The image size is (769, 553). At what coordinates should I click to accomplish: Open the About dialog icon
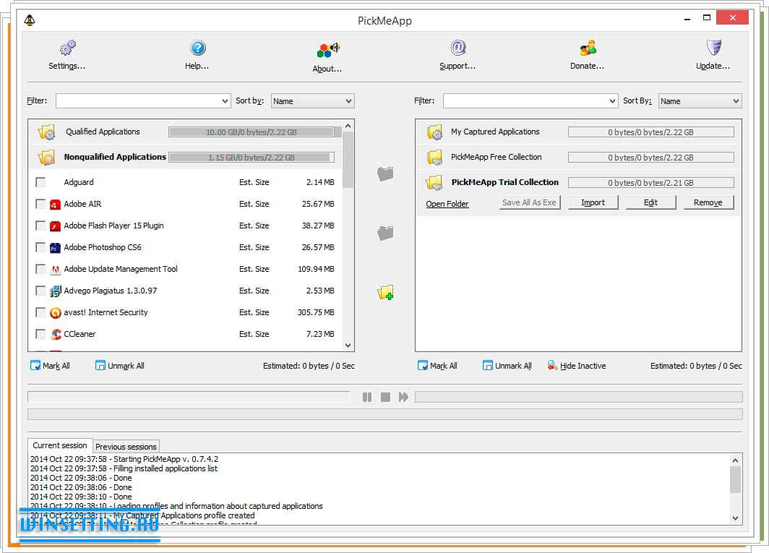(327, 51)
